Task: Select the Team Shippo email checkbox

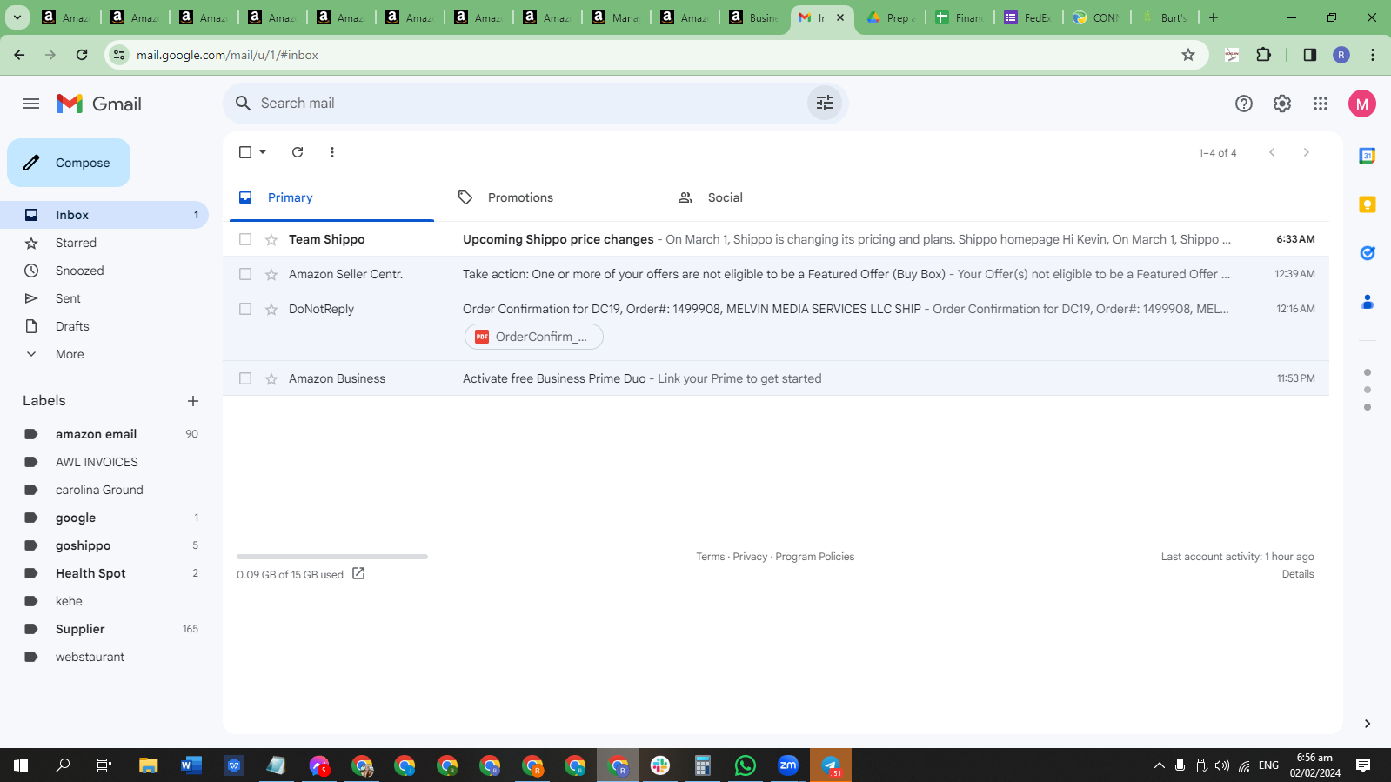Action: pos(245,239)
